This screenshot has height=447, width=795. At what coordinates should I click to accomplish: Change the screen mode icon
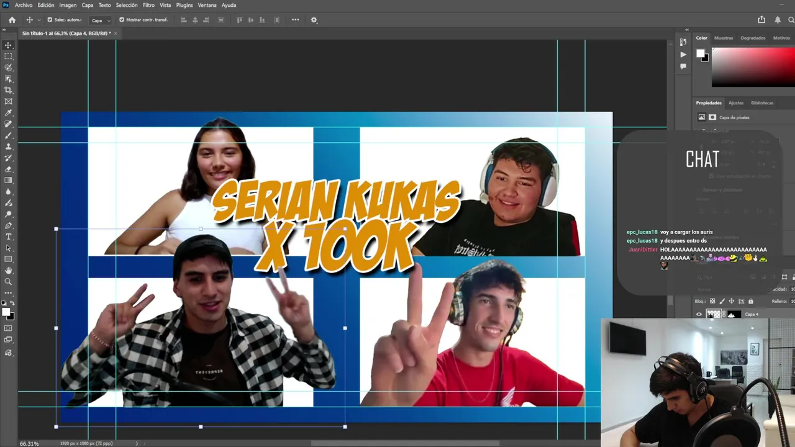[x=8, y=340]
